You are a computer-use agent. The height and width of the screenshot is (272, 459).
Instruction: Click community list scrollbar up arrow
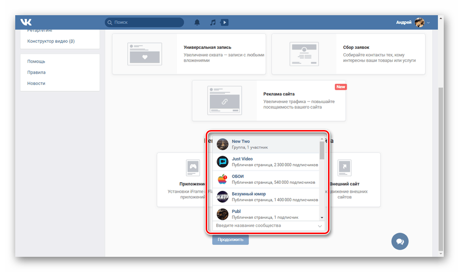(322, 139)
